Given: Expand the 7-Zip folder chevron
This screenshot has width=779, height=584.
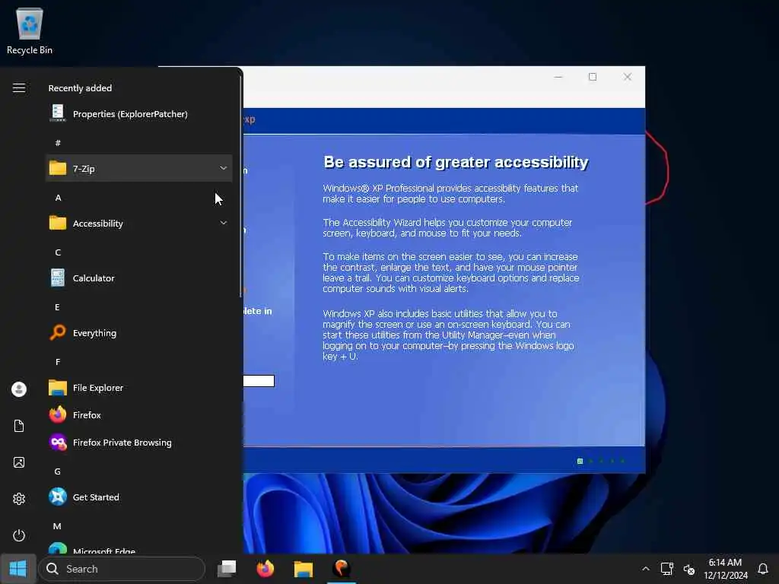Looking at the screenshot, I should (x=224, y=168).
